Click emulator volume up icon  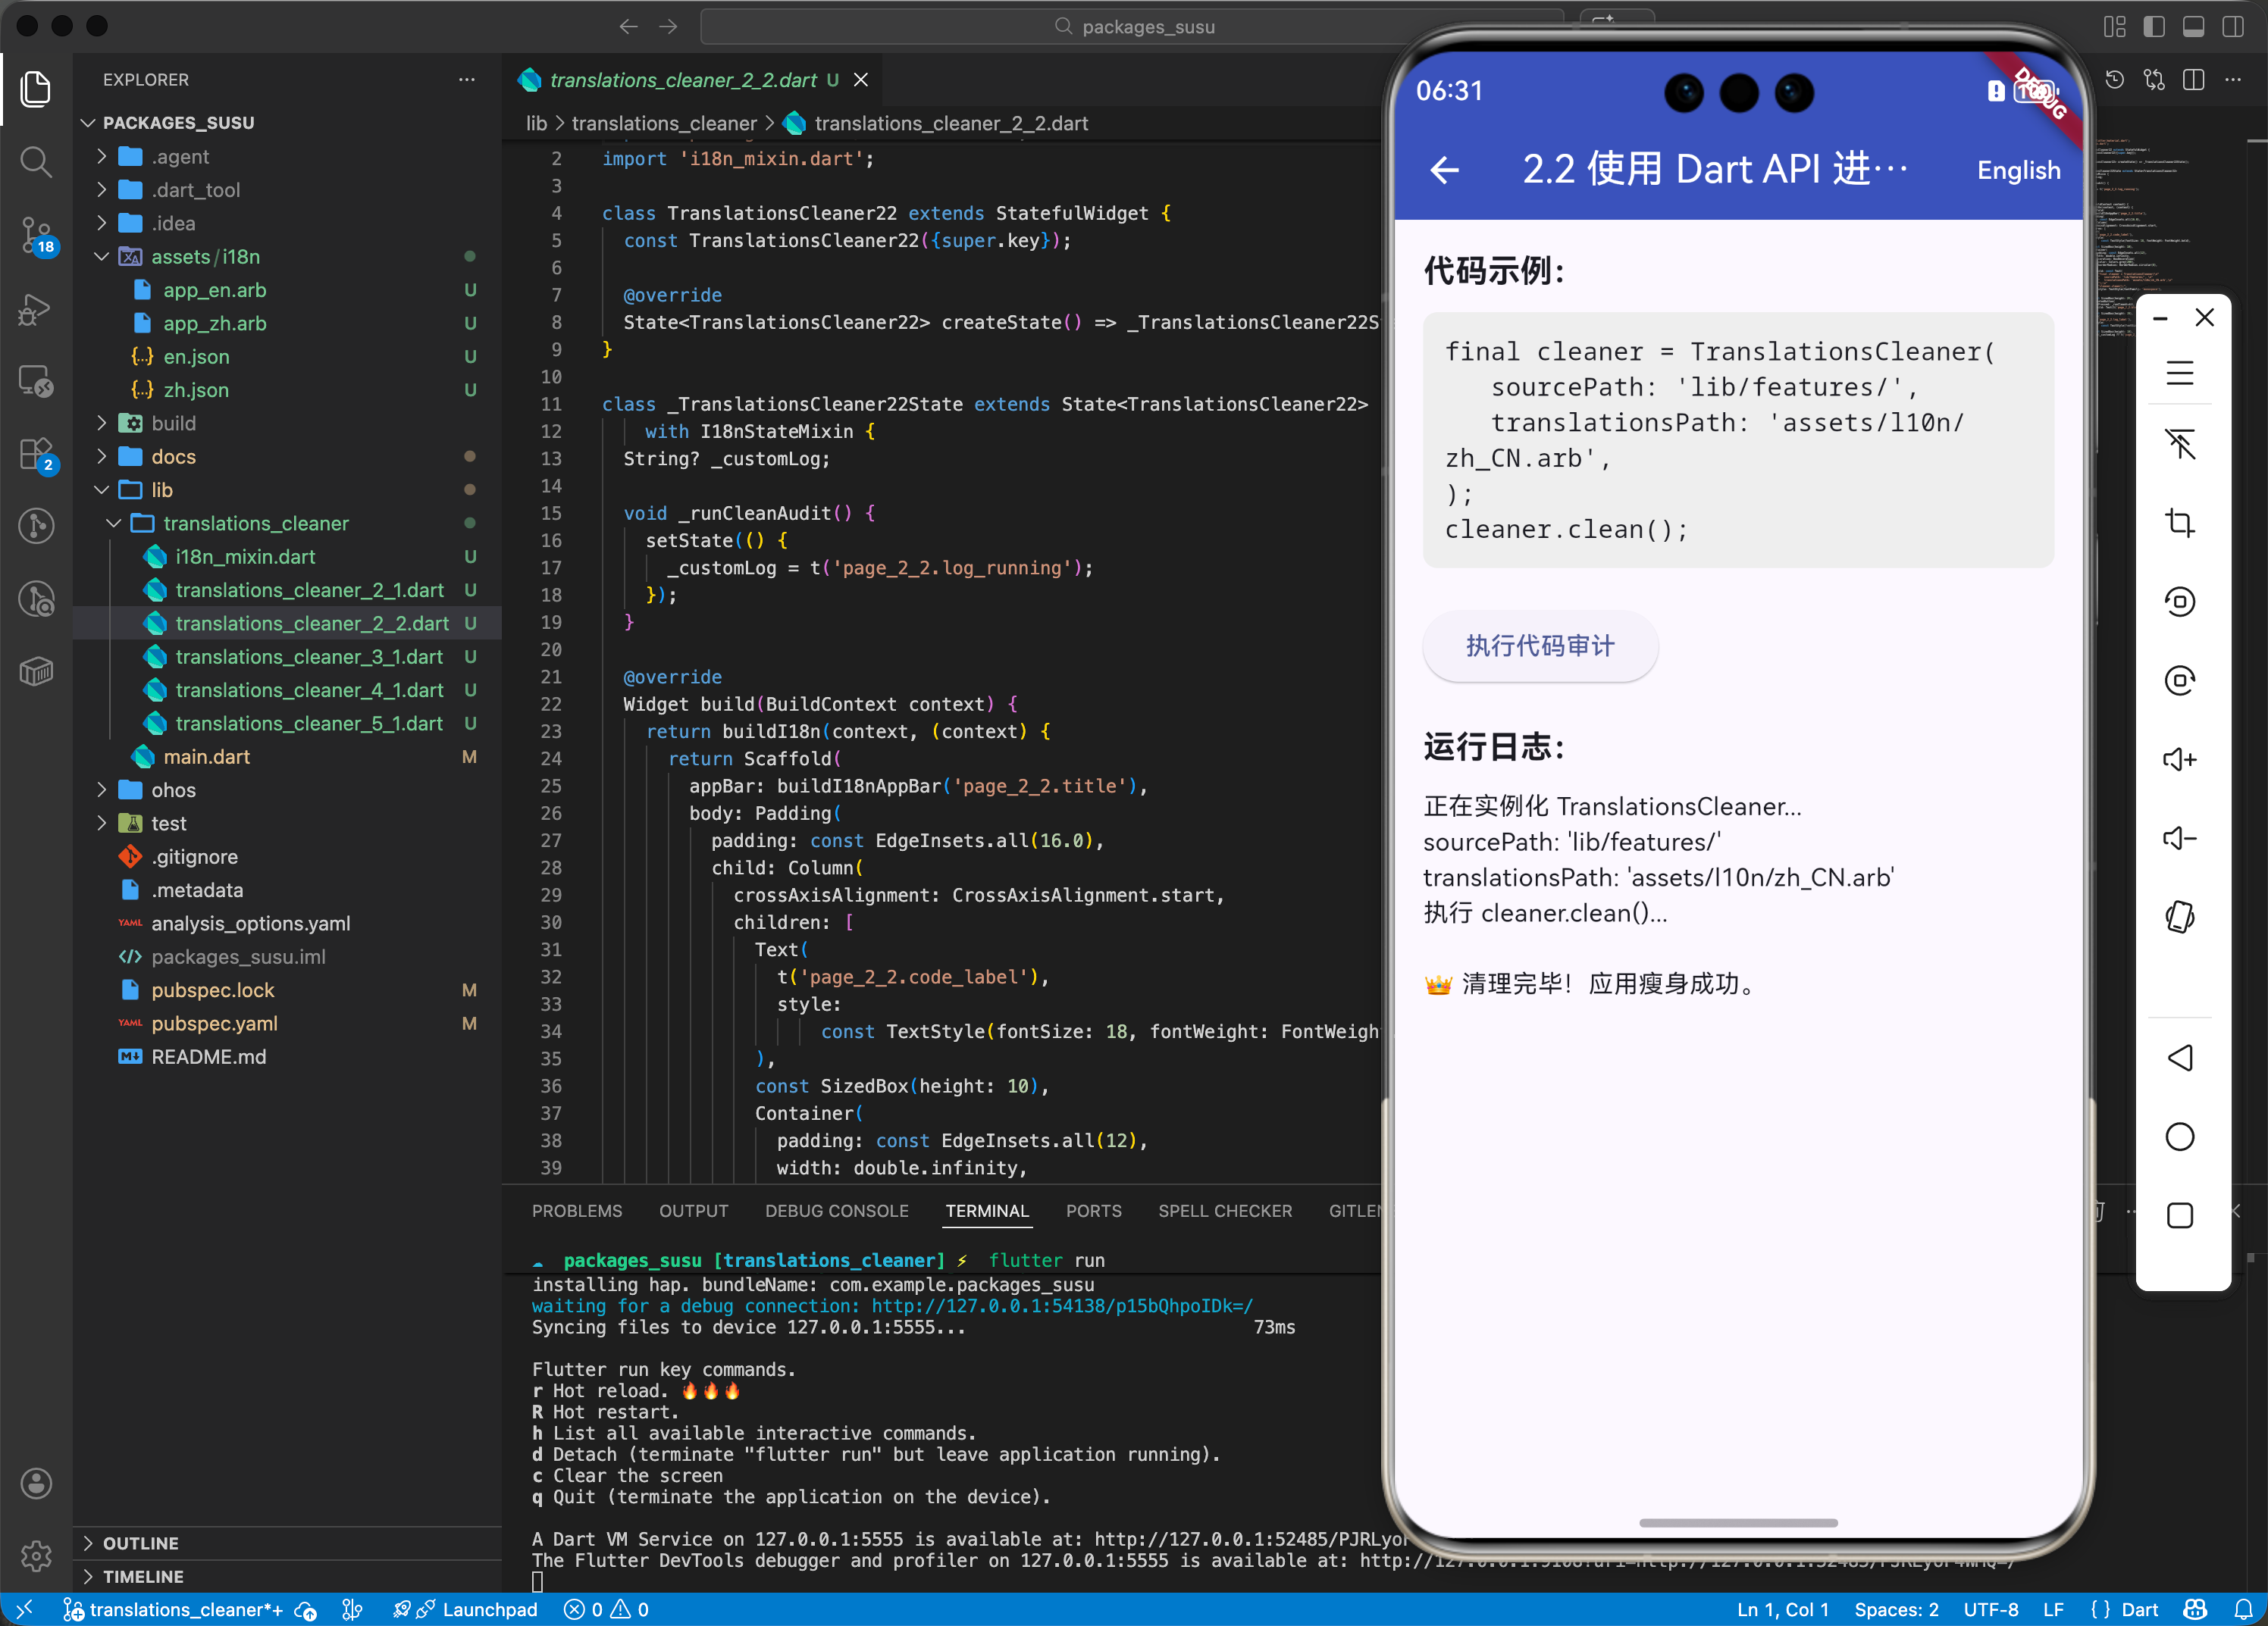[x=2179, y=759]
